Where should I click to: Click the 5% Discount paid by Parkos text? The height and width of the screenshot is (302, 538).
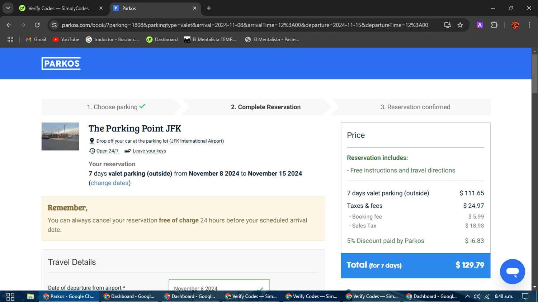pyautogui.click(x=386, y=241)
